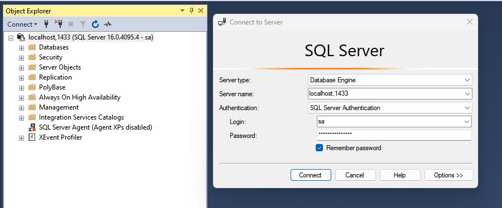Image resolution: width=502 pixels, height=208 pixels.
Task: Select the Security tree label
Action: pyautogui.click(x=51, y=57)
